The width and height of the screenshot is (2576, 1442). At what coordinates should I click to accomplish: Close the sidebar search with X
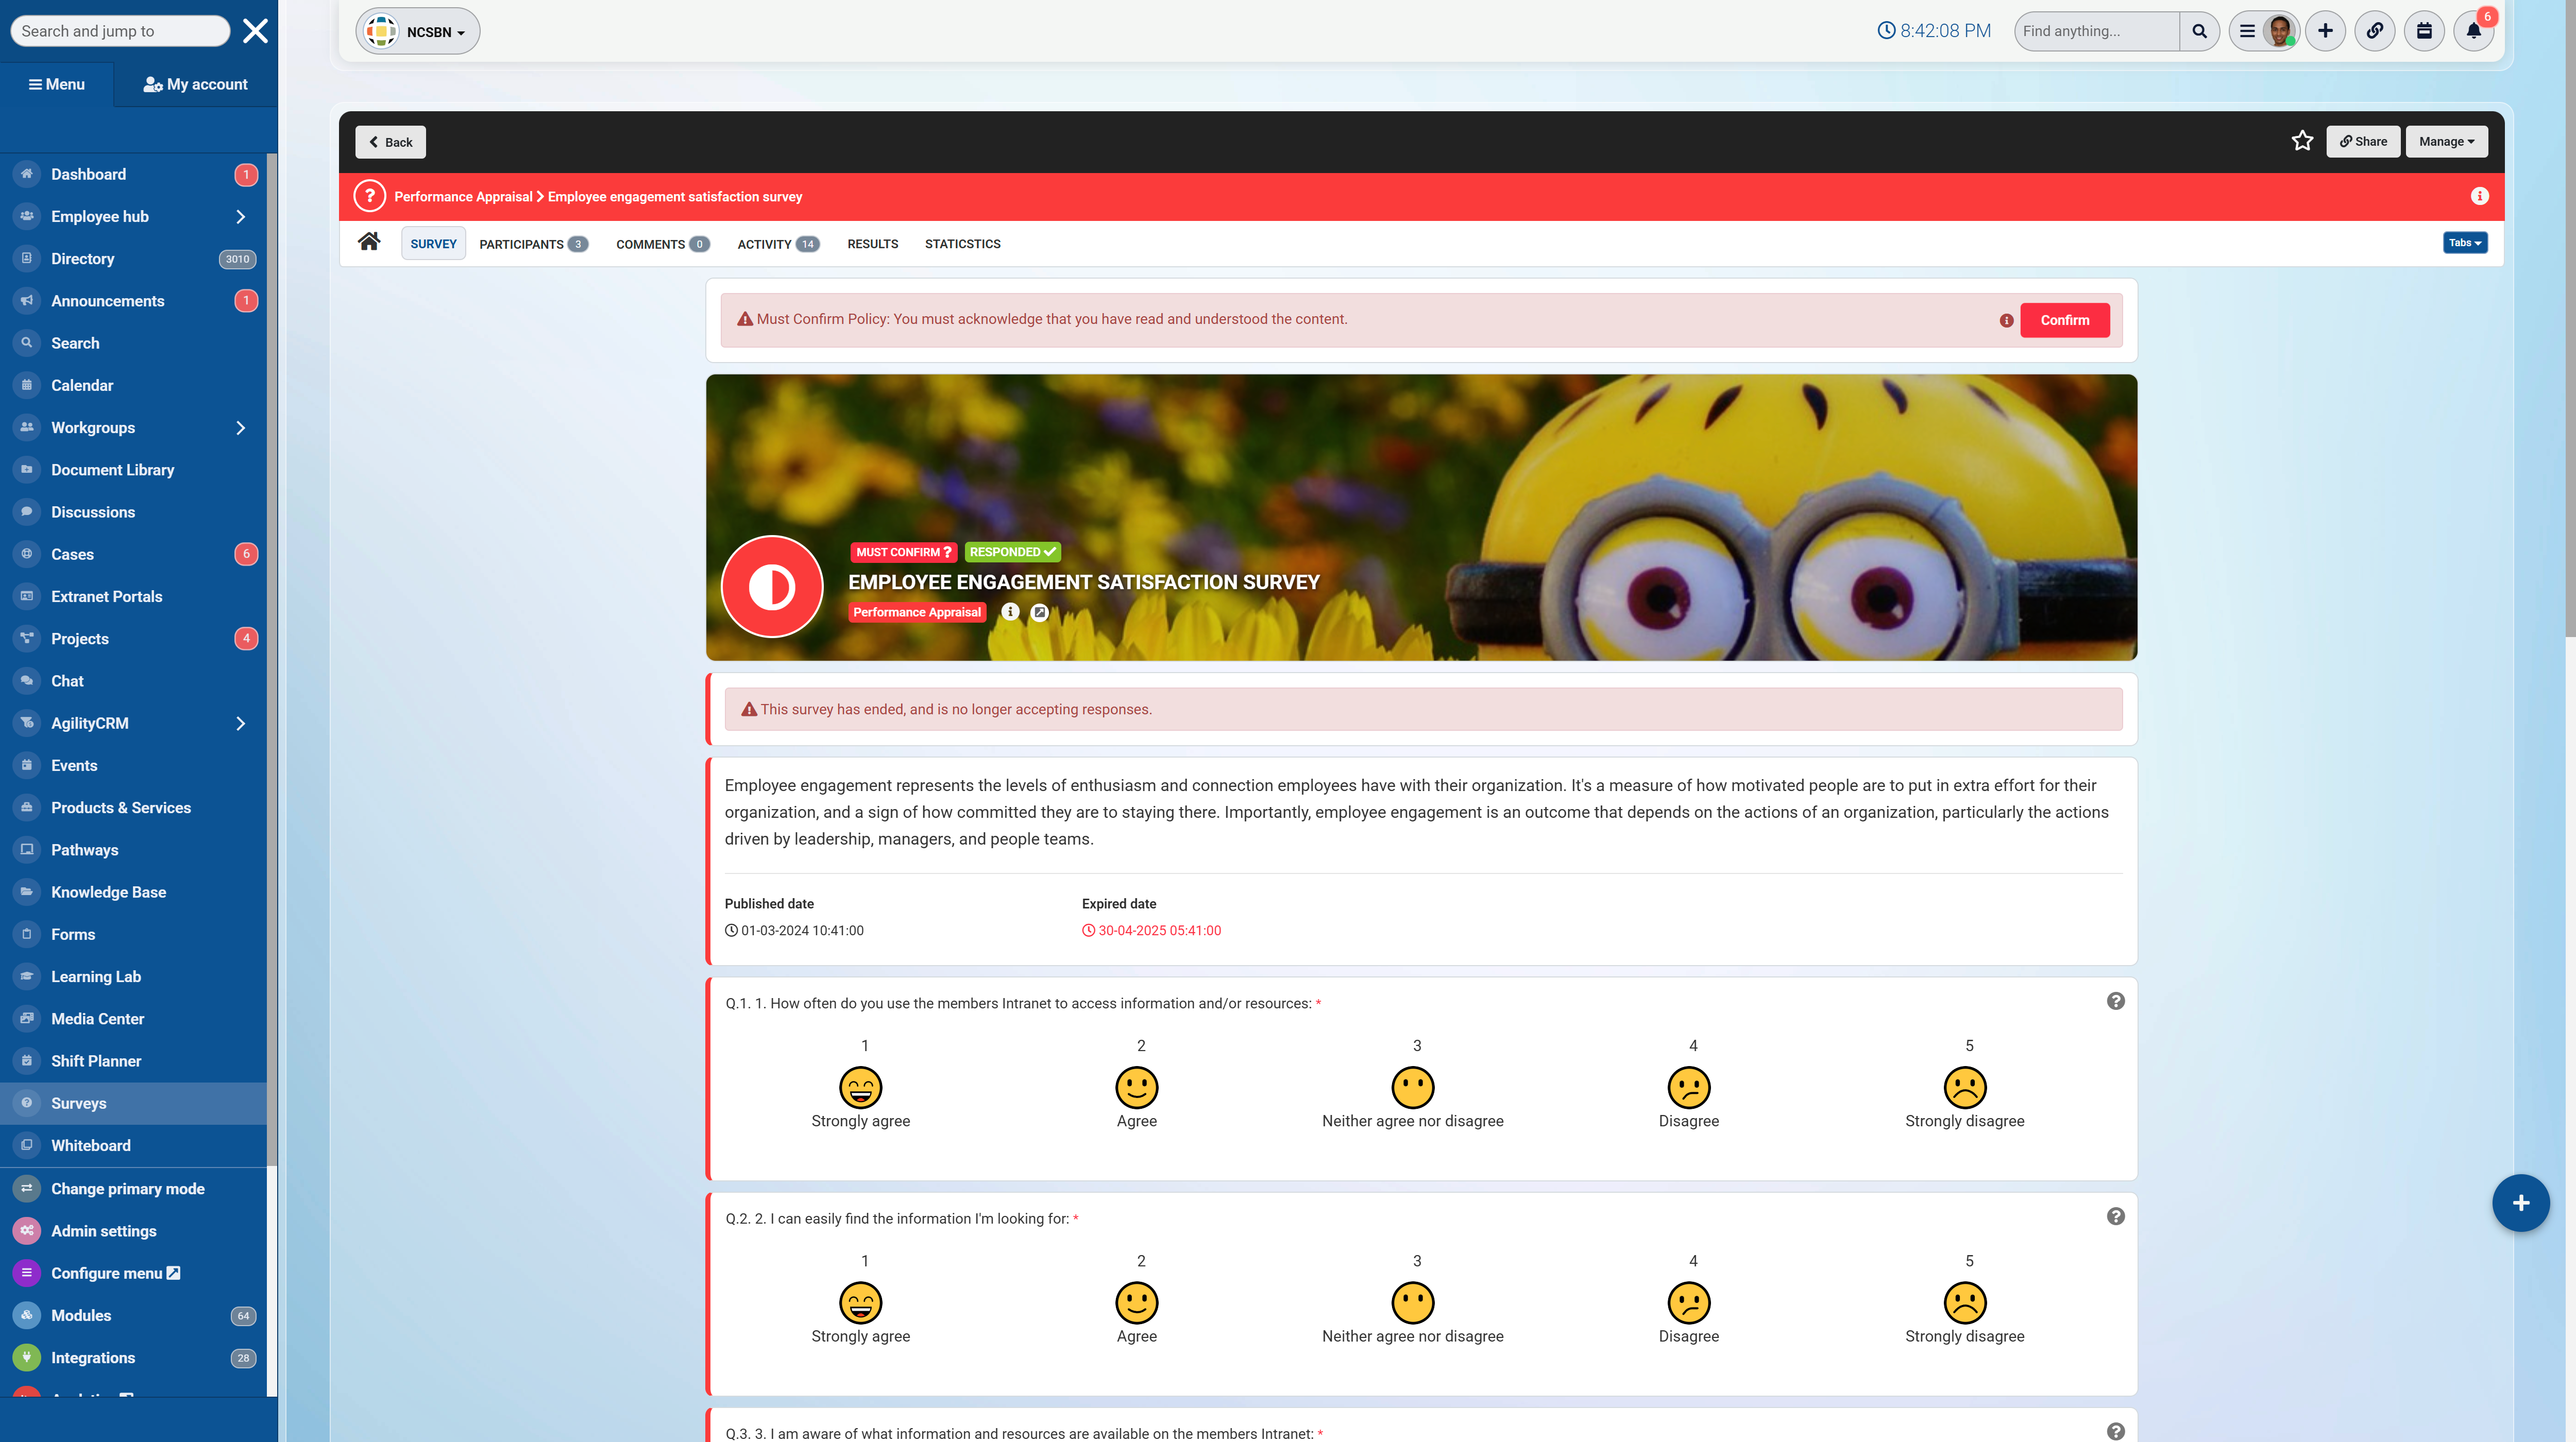(255, 31)
